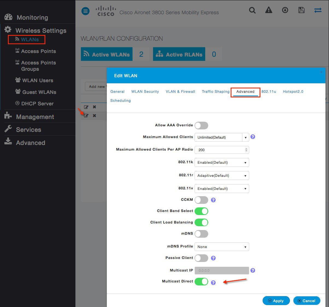The image size is (329, 307).
Task: Click Maximum Allowed Clients Per AP Radio field
Action: point(222,150)
